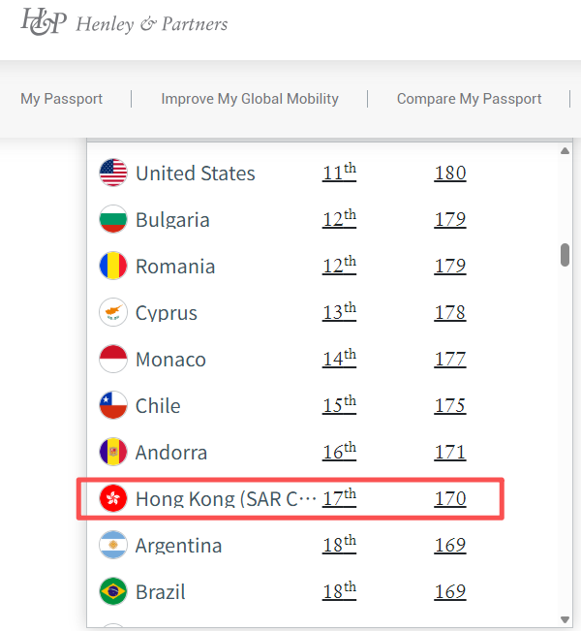Click the Andorra flag icon
Viewport: 581px width, 631px height.
point(113,453)
